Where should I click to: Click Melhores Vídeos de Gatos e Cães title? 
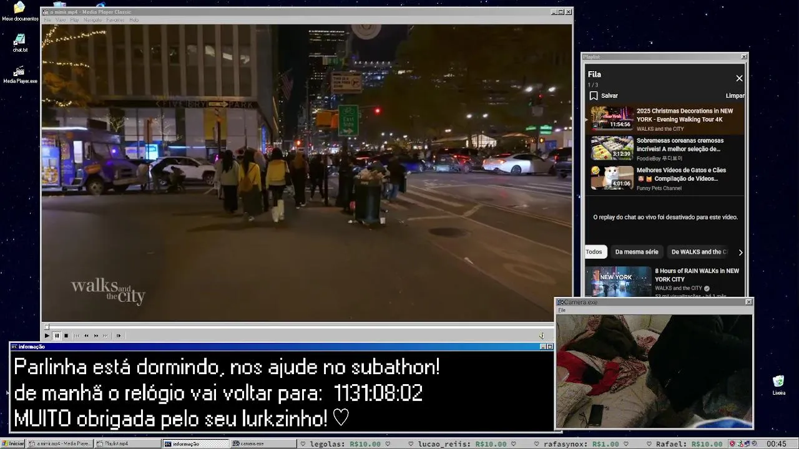(x=681, y=174)
